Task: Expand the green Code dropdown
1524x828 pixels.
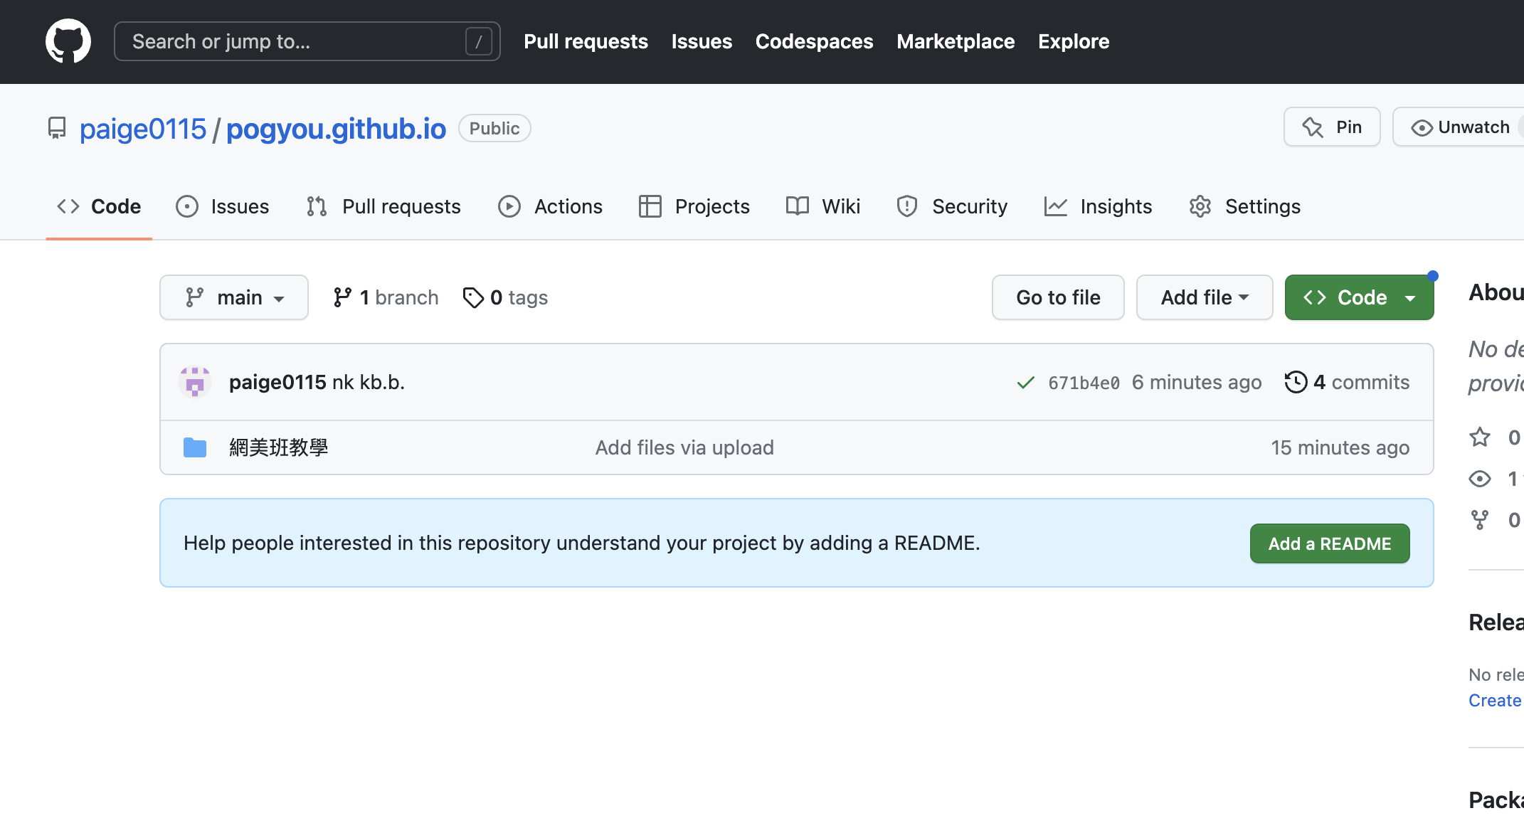Action: [1359, 297]
